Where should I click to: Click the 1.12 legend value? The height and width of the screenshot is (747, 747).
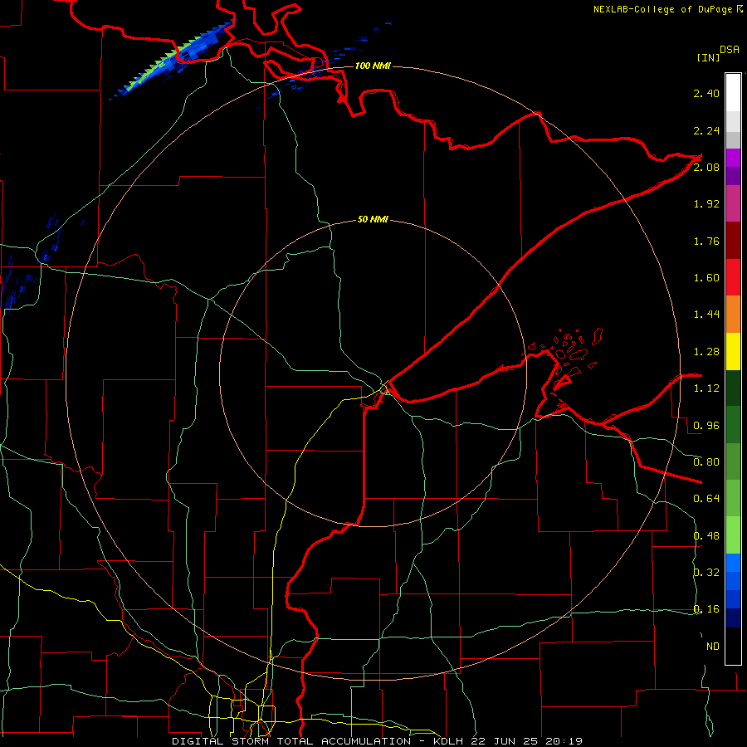point(706,388)
